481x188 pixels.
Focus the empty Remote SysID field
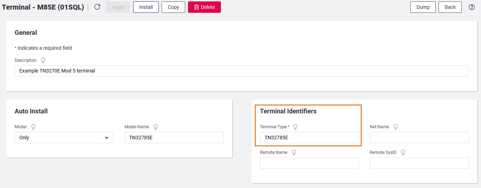pos(419,163)
